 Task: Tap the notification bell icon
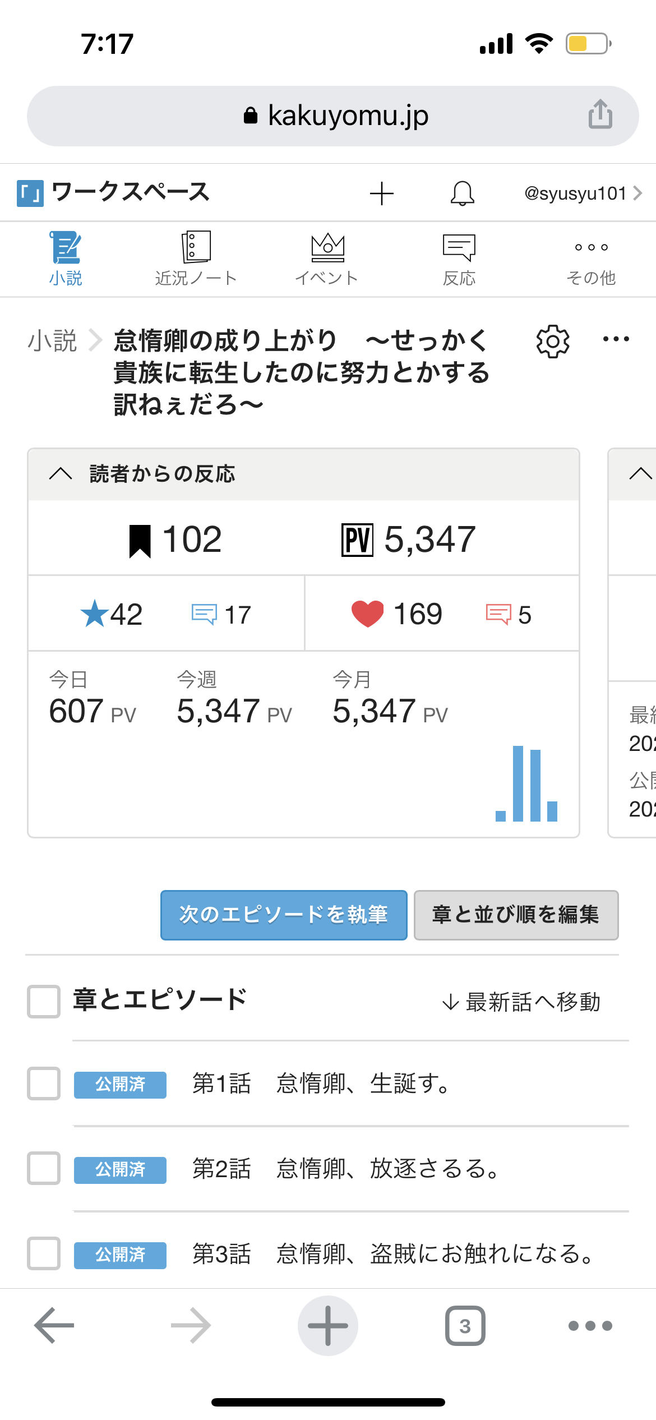(463, 193)
